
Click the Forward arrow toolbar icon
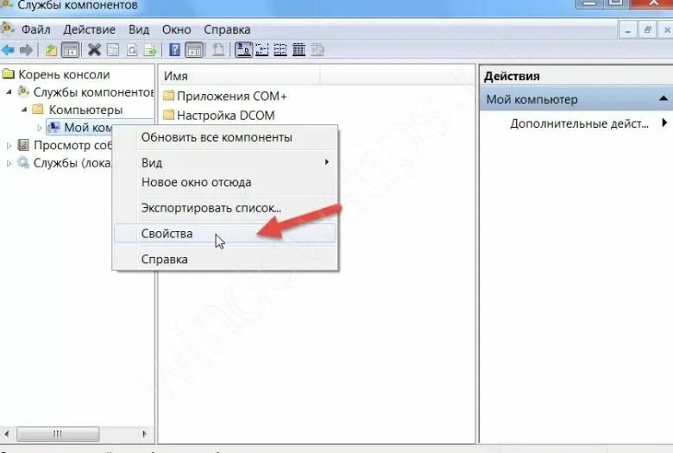26,50
